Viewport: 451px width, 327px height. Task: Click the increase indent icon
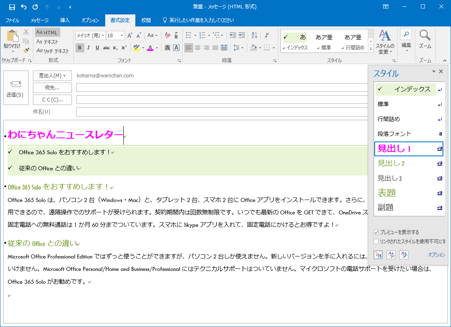coord(242,35)
